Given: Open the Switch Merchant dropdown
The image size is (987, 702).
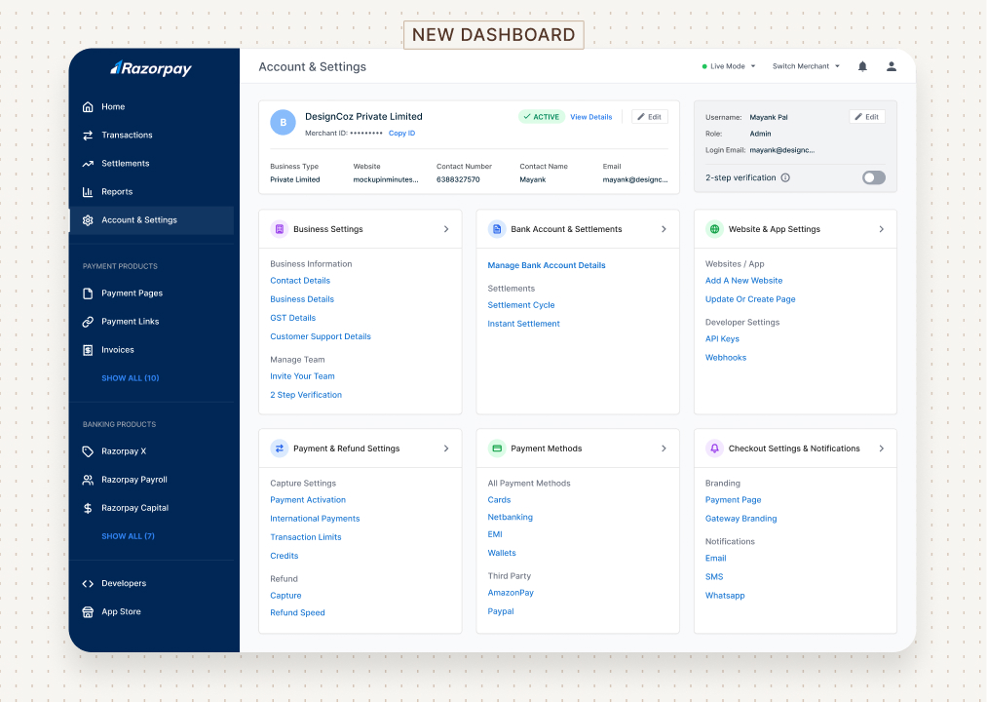Looking at the screenshot, I should coord(806,66).
